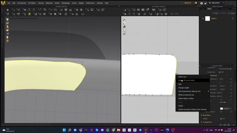Viewport: 237px width, 133px height.
Task: Expand the Bond/Skive section
Action: point(201,115)
